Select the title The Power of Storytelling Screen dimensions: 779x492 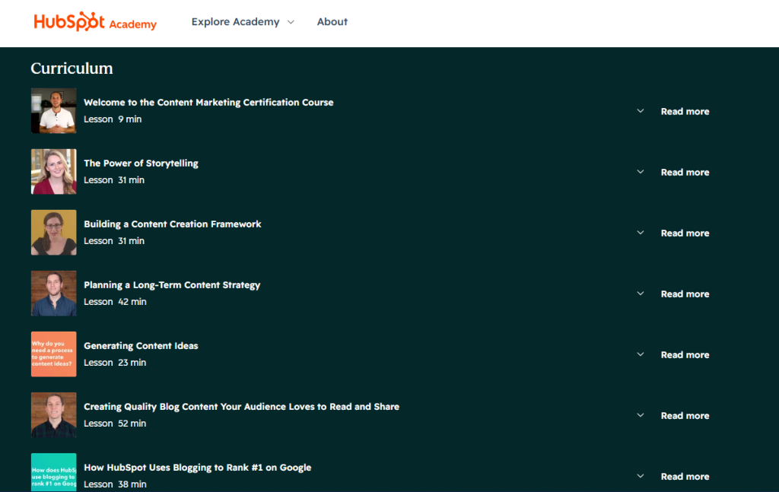click(x=141, y=163)
